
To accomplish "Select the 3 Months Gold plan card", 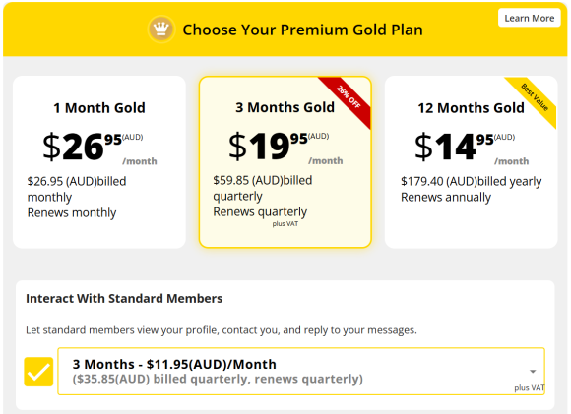I will point(285,162).
